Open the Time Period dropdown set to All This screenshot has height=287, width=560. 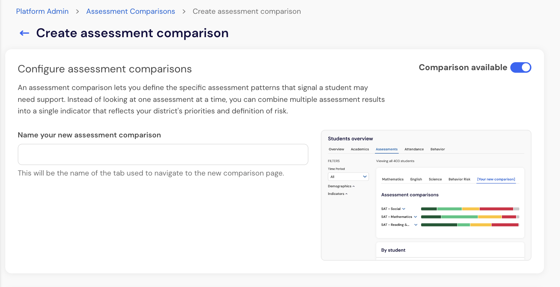click(348, 176)
